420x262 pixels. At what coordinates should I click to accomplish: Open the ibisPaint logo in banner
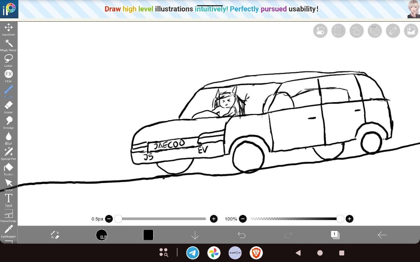pos(9,9)
